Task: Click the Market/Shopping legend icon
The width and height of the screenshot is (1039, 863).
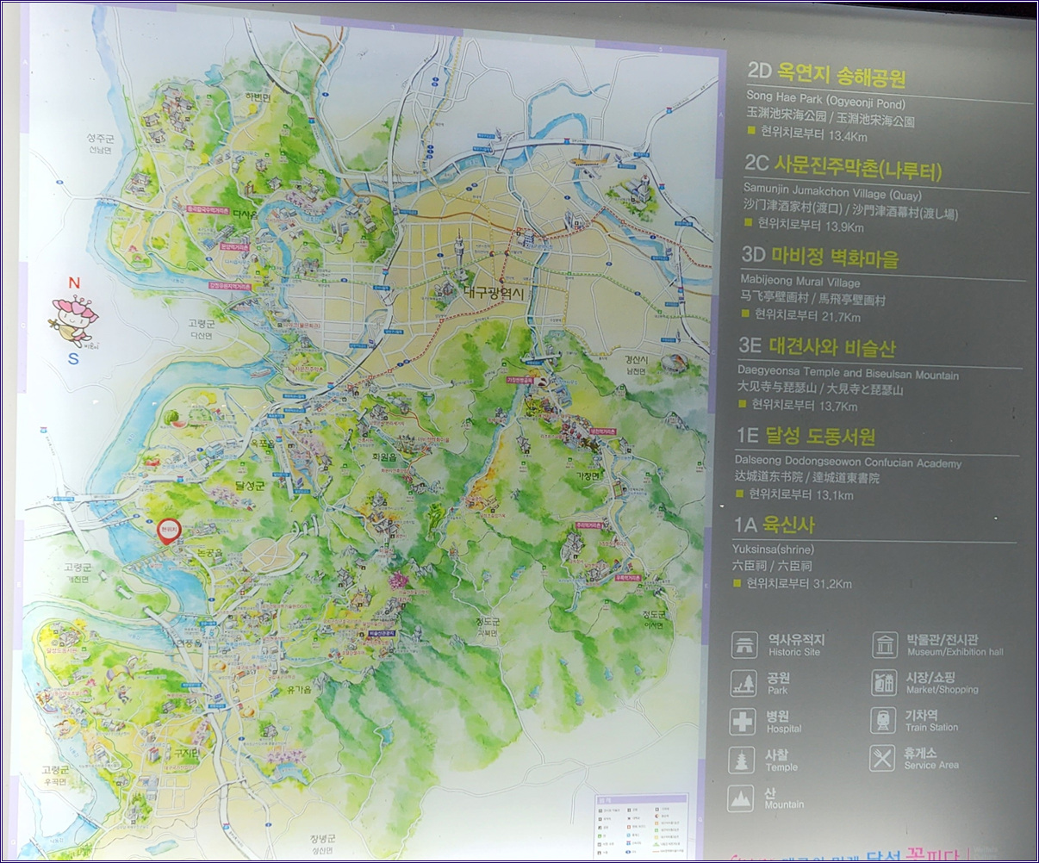Action: [x=883, y=683]
